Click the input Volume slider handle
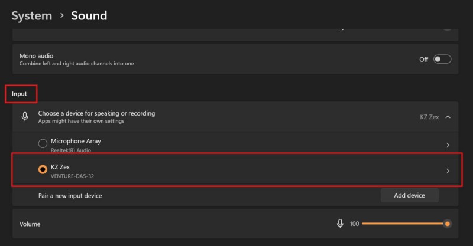The width and height of the screenshot is (473, 246). coord(447,224)
